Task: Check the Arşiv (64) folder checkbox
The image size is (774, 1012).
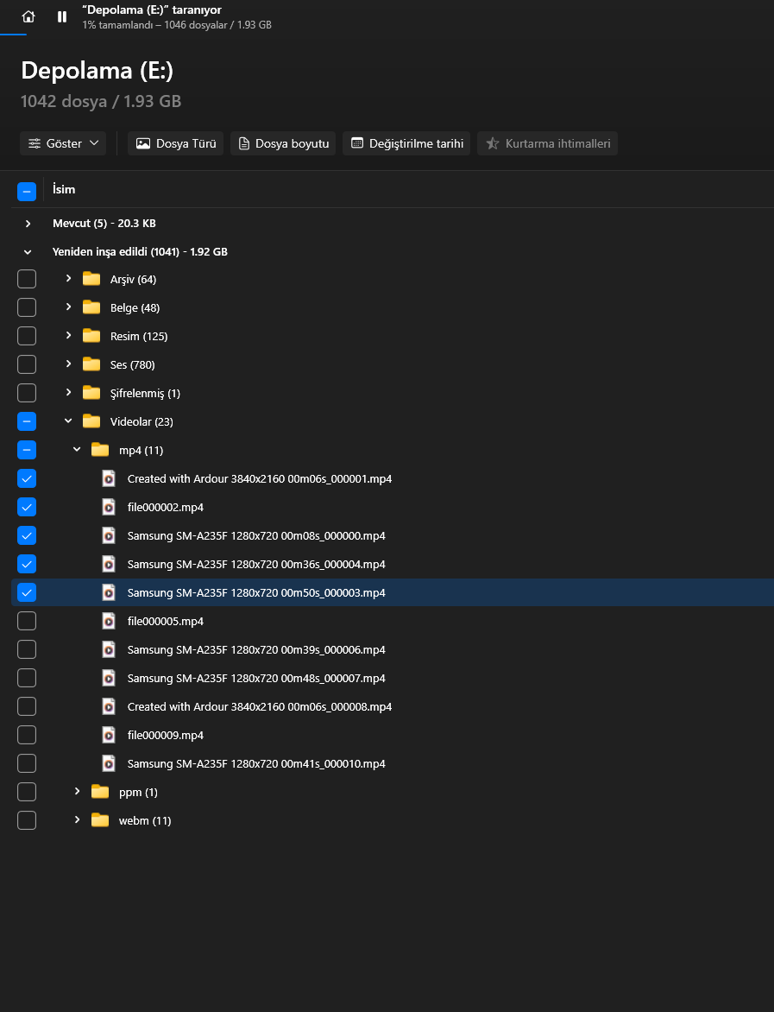Action: coord(27,279)
